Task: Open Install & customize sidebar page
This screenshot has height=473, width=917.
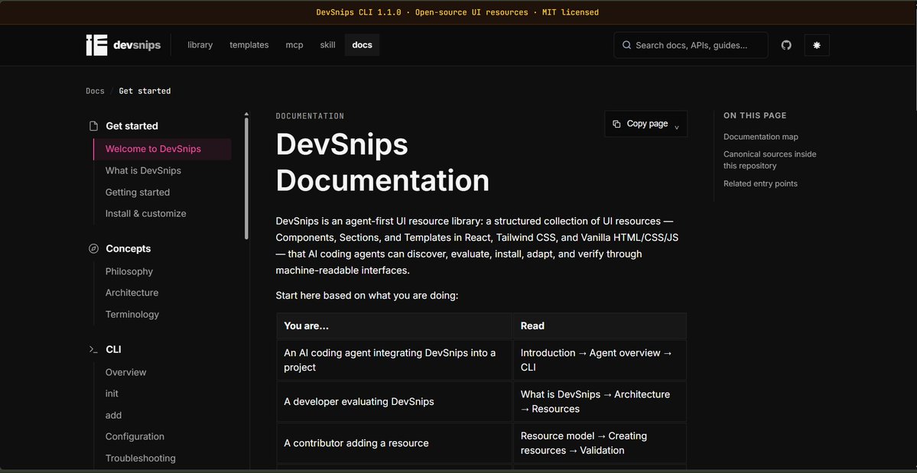Action: click(x=145, y=214)
